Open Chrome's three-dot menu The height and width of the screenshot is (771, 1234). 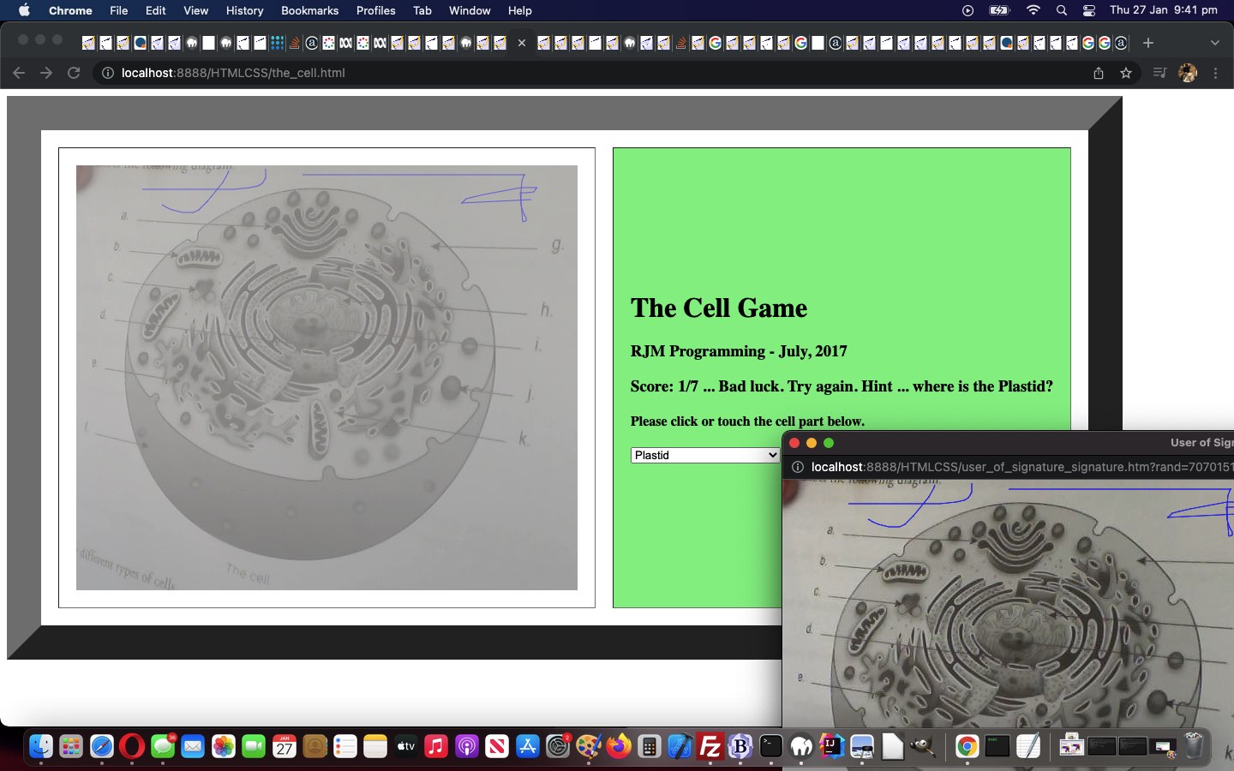point(1215,74)
